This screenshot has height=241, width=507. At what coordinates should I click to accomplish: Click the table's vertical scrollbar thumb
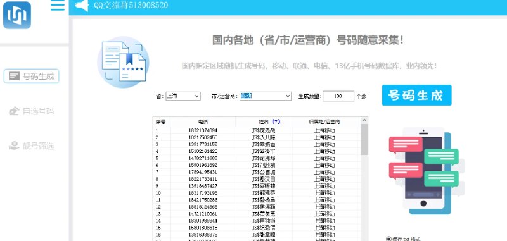[364, 139]
